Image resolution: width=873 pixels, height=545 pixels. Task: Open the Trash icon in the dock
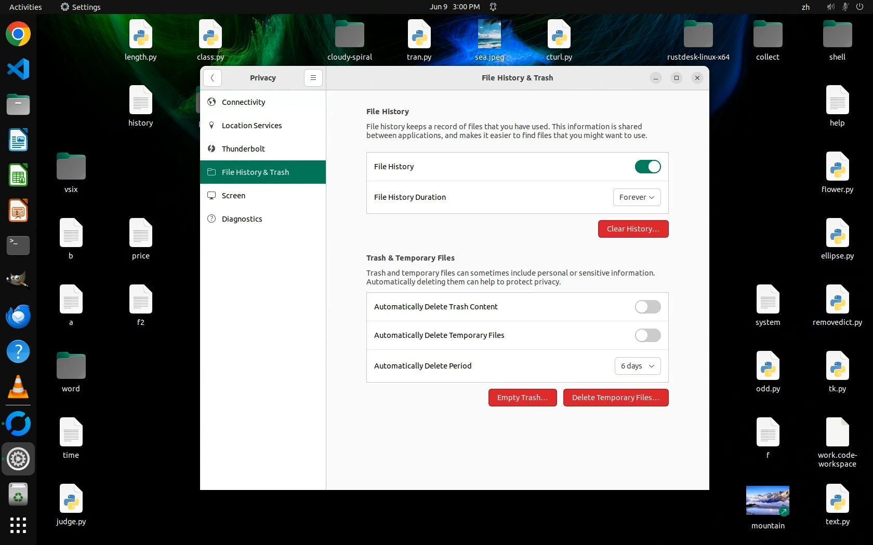(18, 495)
